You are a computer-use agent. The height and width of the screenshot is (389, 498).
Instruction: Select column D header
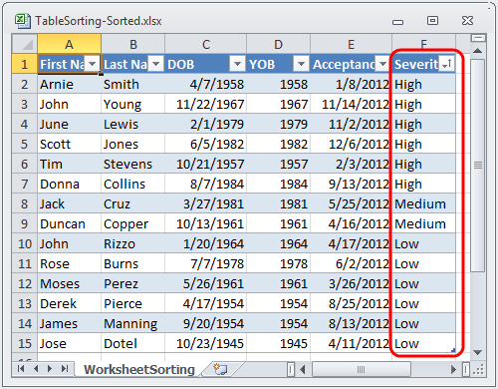coord(278,44)
